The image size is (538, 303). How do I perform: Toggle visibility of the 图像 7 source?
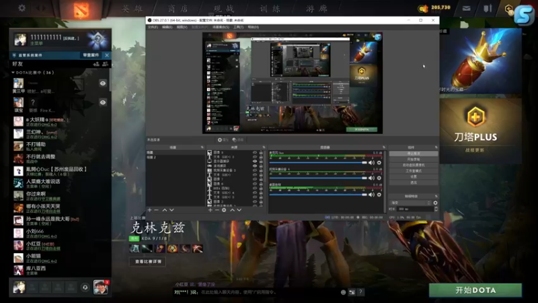coord(255,179)
